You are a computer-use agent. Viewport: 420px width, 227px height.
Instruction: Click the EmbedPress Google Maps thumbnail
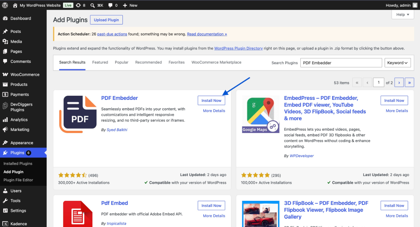point(261,114)
